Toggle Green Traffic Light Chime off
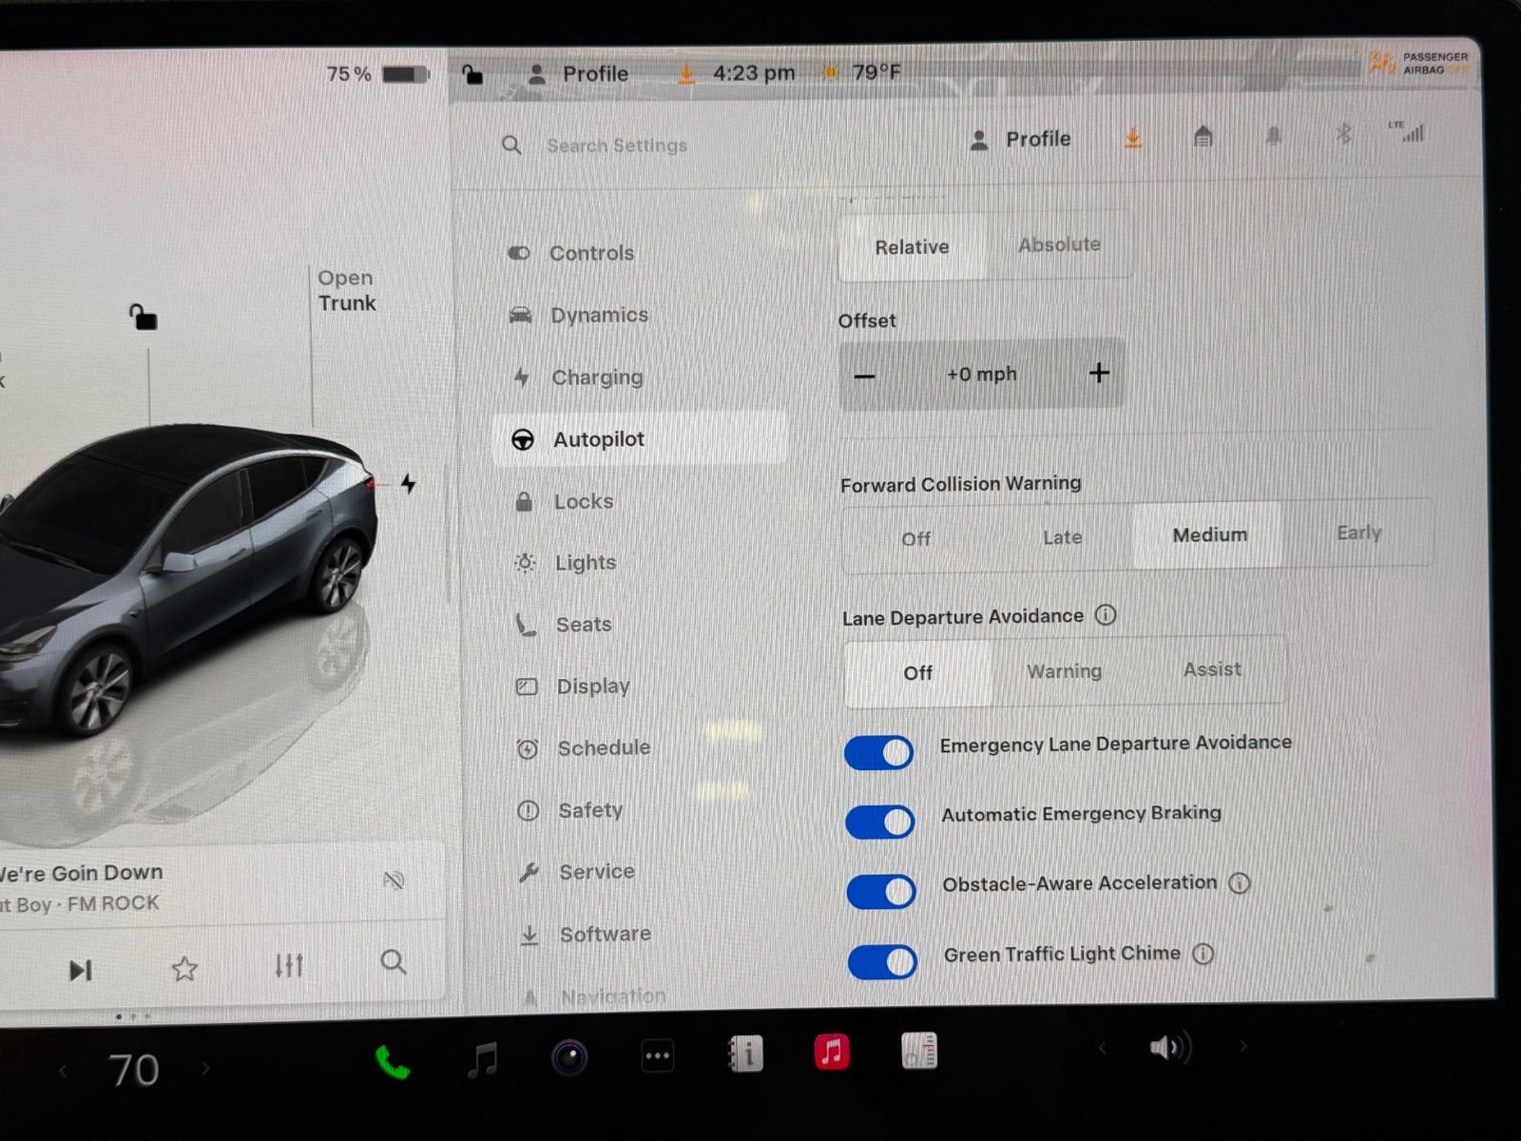1521x1141 pixels. [882, 961]
